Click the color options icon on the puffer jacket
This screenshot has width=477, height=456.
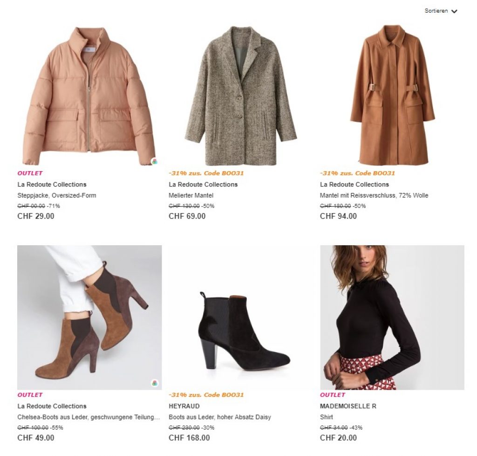point(155,161)
